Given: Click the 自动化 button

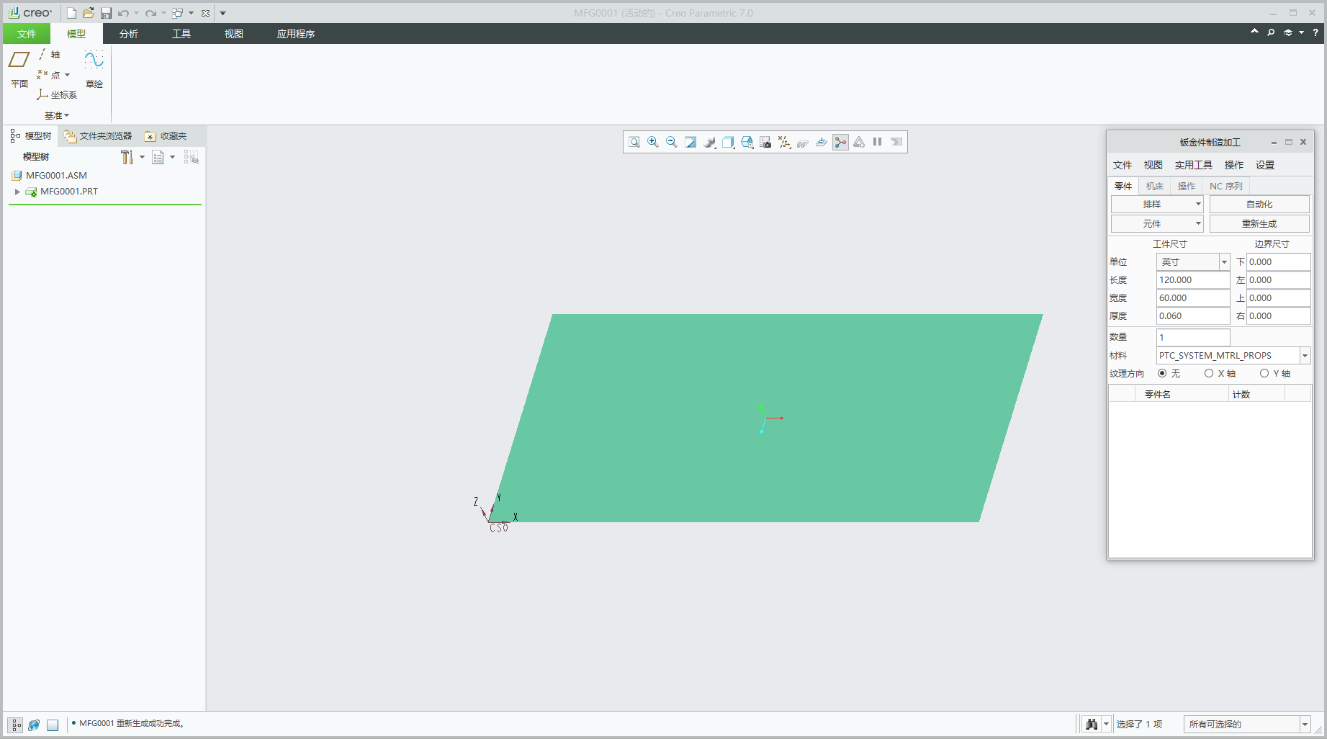Looking at the screenshot, I should (1259, 205).
